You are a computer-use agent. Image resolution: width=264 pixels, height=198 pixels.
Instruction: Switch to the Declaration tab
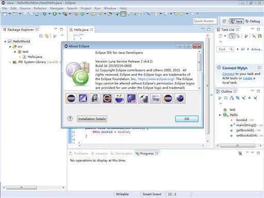[x=122, y=153]
